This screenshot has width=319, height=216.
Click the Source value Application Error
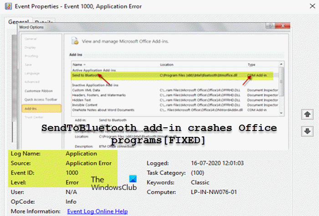(x=88, y=163)
